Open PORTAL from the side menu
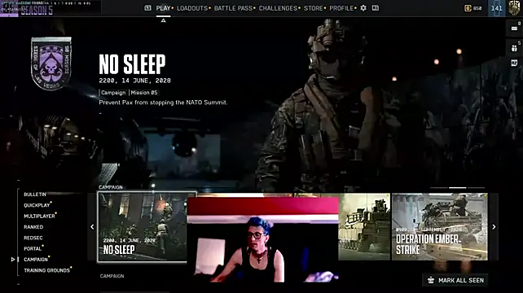This screenshot has width=523, height=293. (x=33, y=249)
